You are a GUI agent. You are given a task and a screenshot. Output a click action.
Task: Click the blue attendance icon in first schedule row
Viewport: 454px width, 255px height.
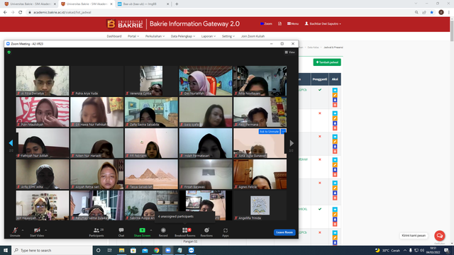pyautogui.click(x=335, y=100)
